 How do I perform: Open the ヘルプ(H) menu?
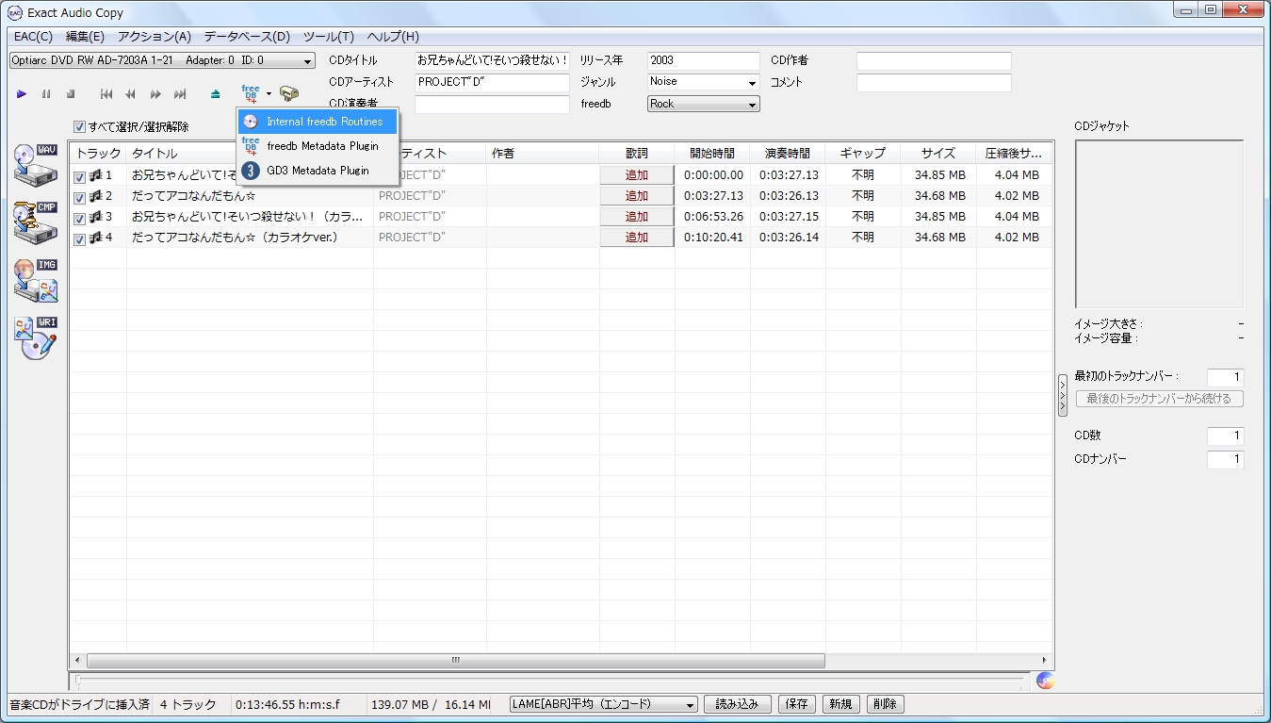point(393,37)
